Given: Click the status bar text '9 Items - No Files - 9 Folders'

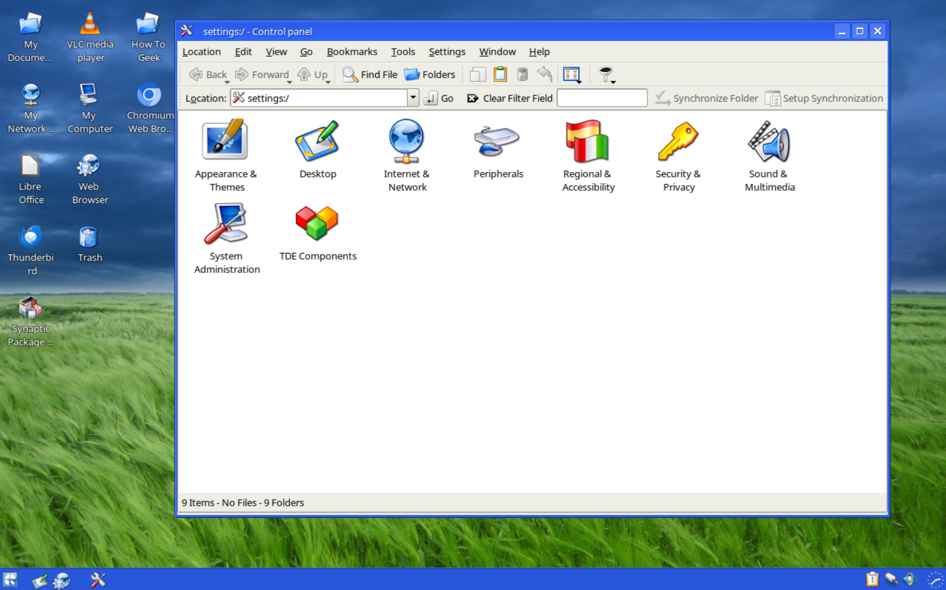Looking at the screenshot, I should point(242,503).
